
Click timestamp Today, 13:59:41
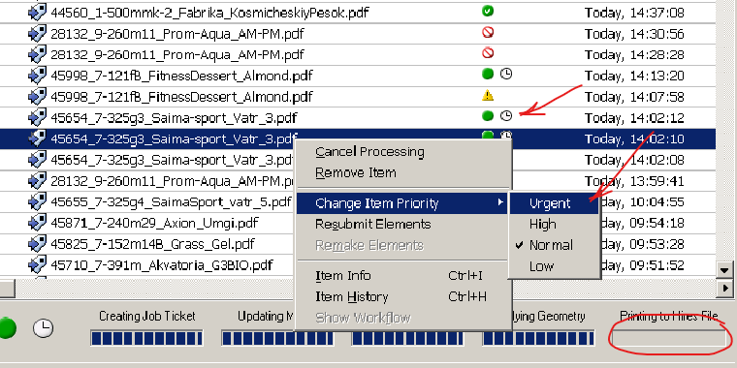pos(634,181)
